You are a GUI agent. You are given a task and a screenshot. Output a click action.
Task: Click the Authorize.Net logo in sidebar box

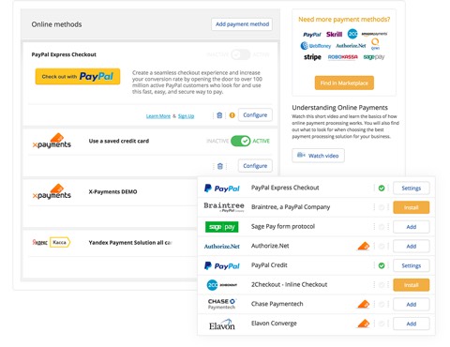(x=351, y=46)
